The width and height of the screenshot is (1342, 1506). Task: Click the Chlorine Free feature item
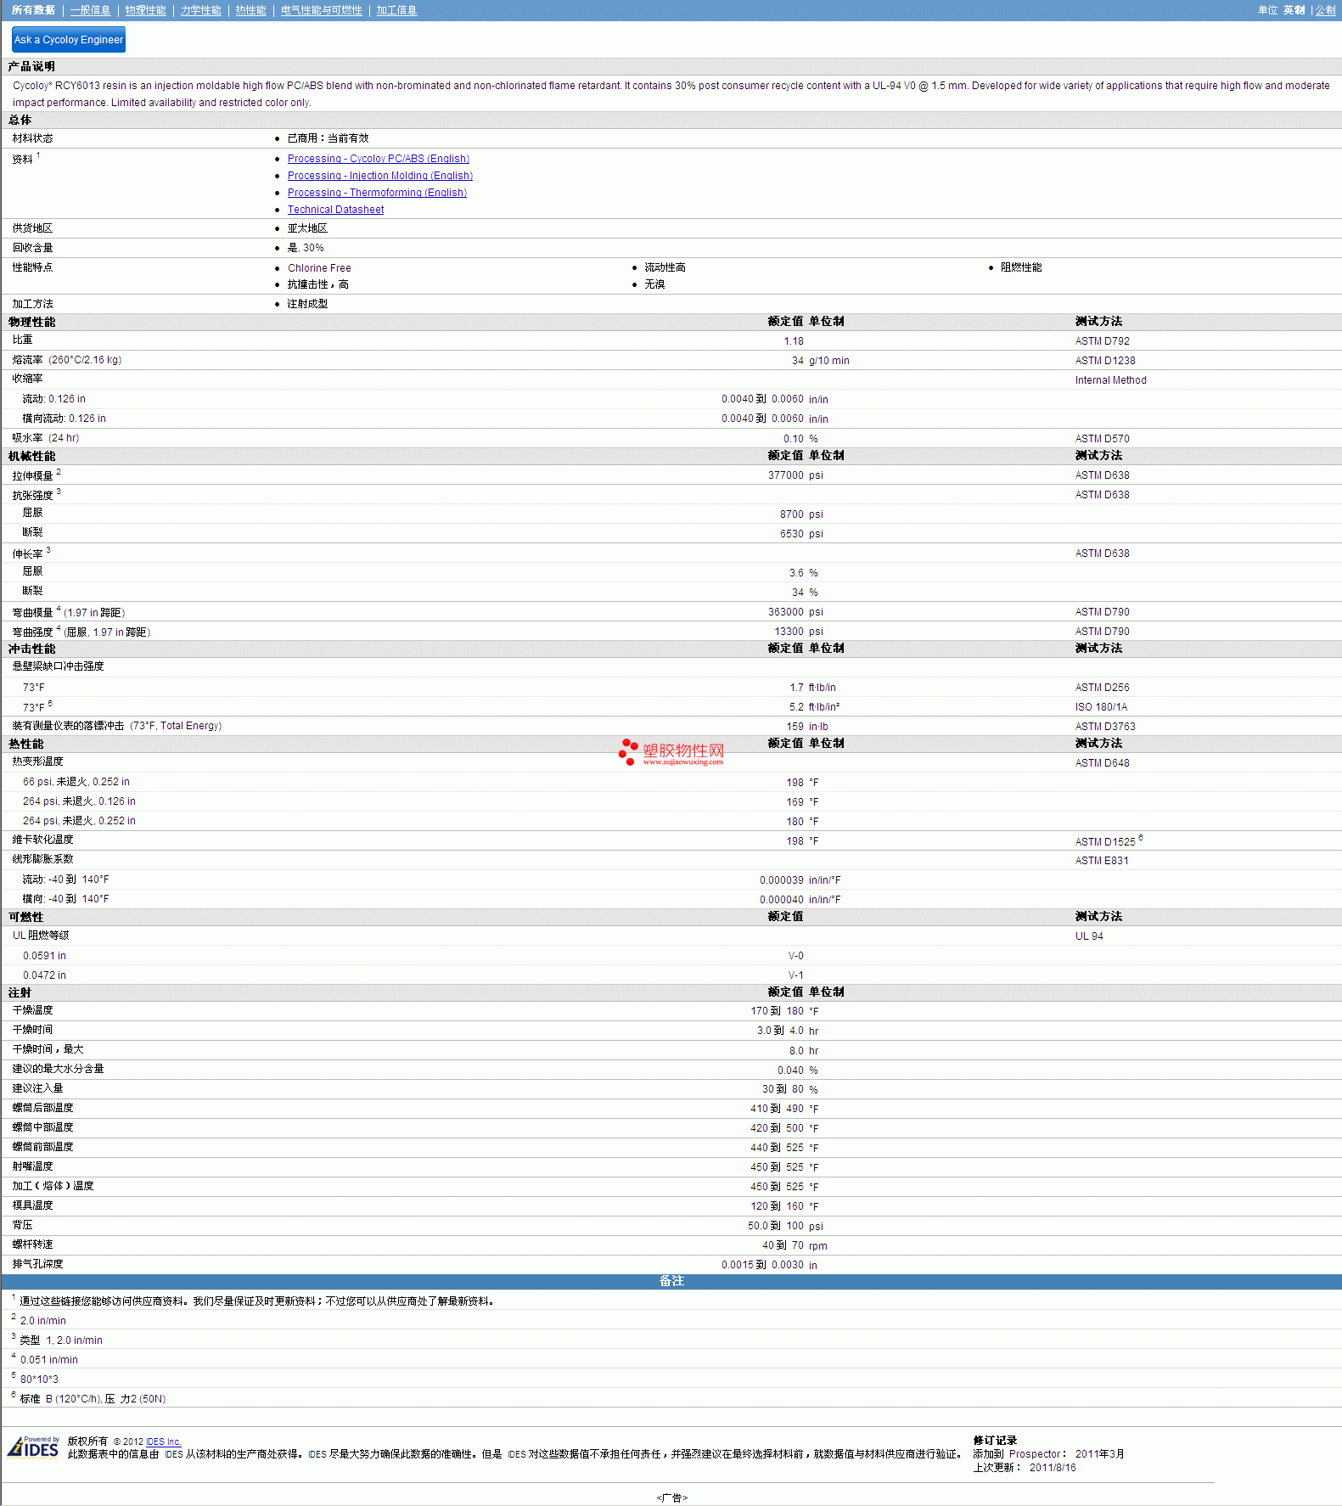(x=318, y=268)
